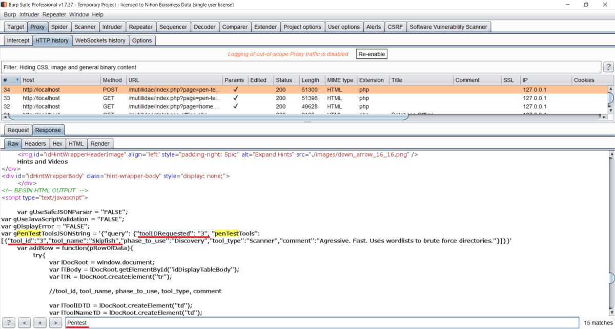The width and height of the screenshot is (615, 329).
Task: Click the Params checkmark in row 32
Action: pyautogui.click(x=235, y=106)
